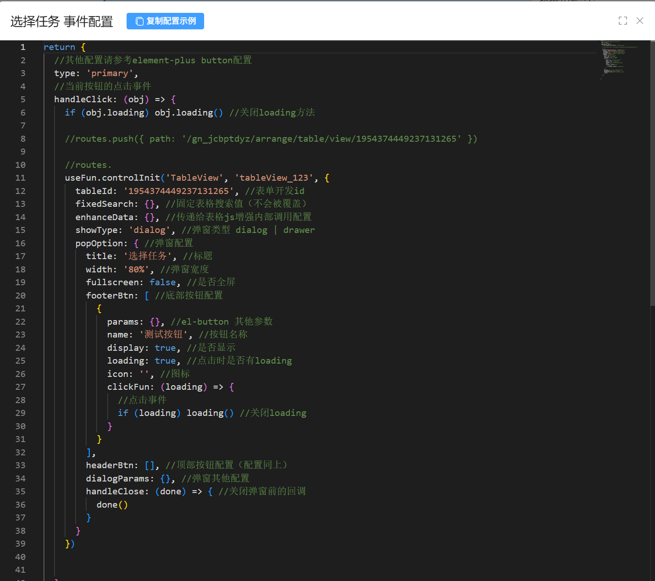Image resolution: width=655 pixels, height=581 pixels.
Task: Click 'clickFun' property name
Action: [128, 387]
